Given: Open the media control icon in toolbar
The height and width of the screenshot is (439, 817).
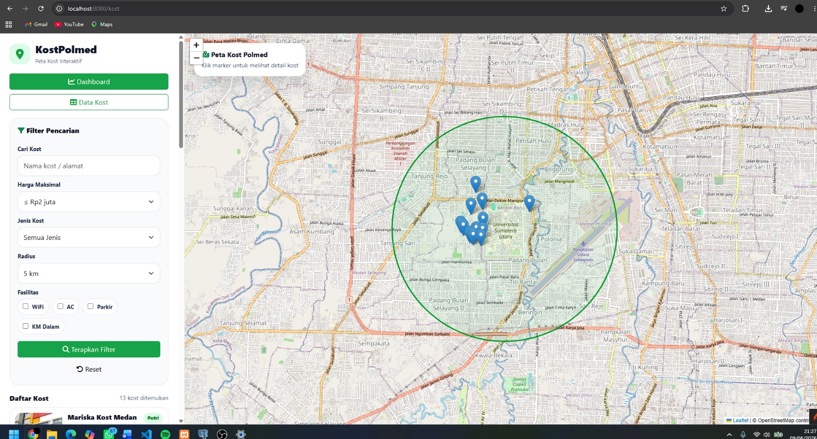Looking at the screenshot, I should tap(784, 9).
